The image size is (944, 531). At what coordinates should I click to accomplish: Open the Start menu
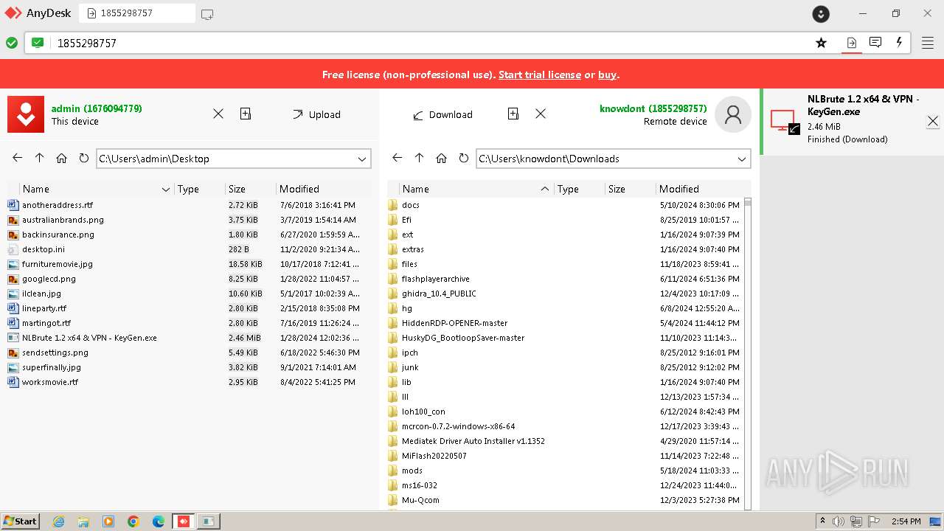point(20,521)
